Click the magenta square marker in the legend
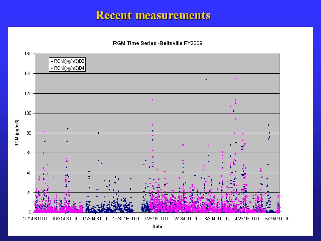321x241 pixels. [52, 68]
